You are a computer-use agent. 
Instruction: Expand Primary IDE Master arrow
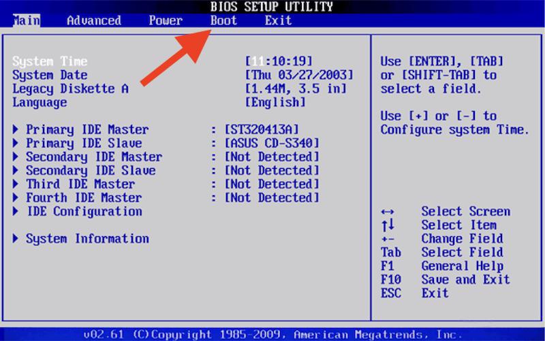pyautogui.click(x=15, y=129)
